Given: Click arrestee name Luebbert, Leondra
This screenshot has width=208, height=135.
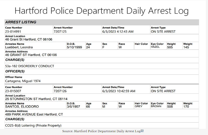Looking at the screenshot, I should point(19,47).
